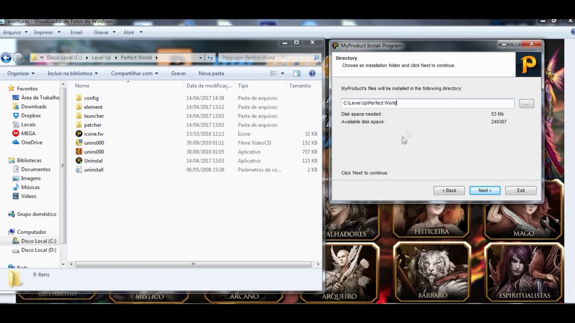Select the config folder icon

[79, 98]
